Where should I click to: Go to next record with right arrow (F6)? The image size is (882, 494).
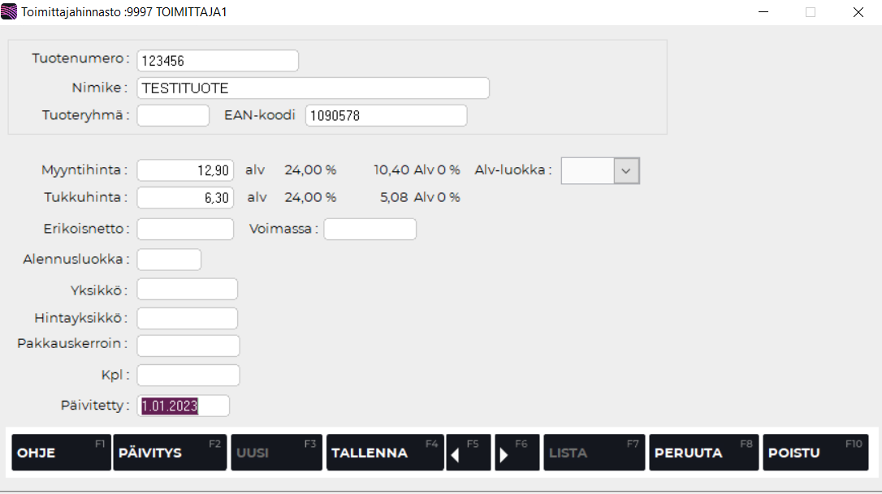[x=517, y=453]
